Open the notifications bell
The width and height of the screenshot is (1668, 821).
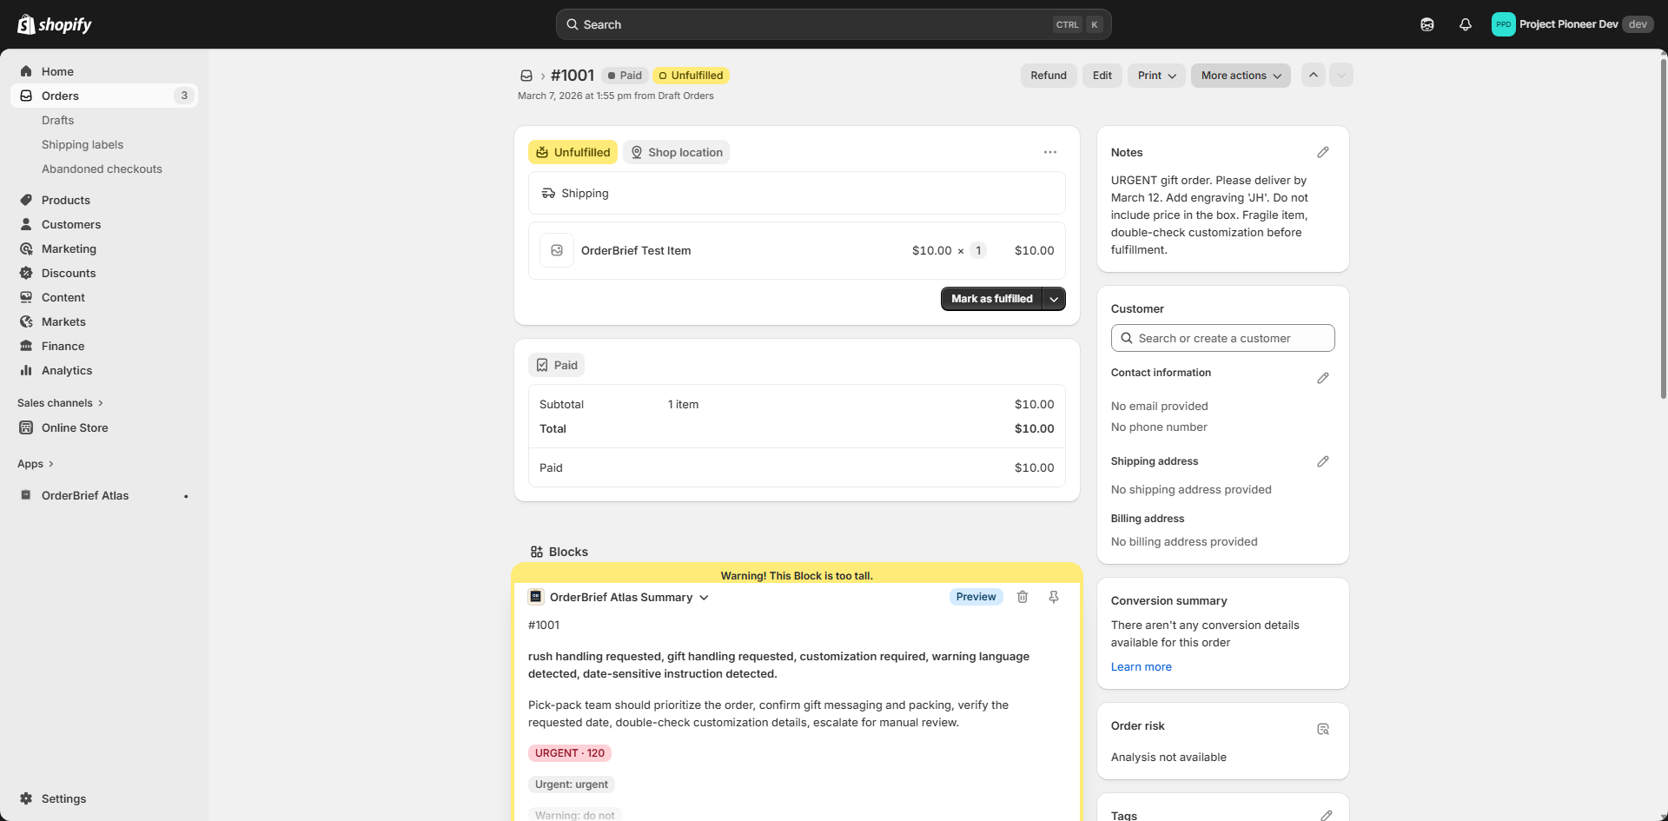coord(1466,24)
